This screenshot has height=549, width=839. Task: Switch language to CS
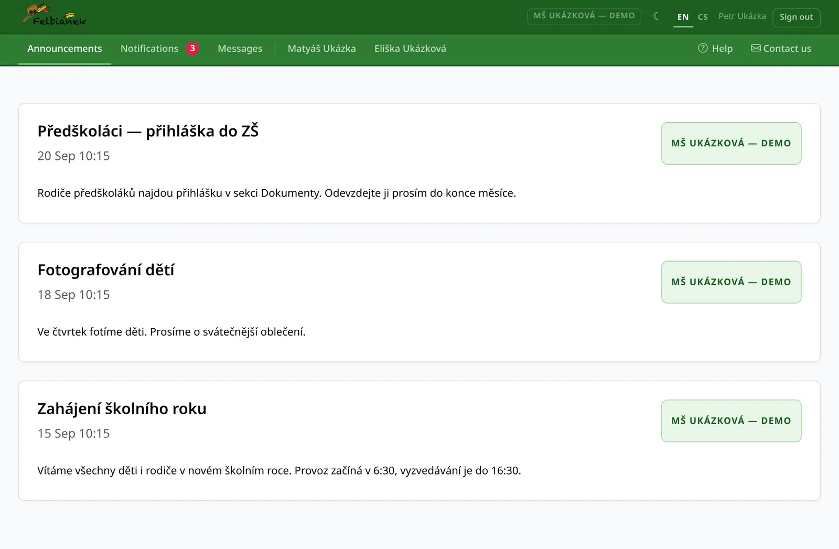(x=703, y=17)
